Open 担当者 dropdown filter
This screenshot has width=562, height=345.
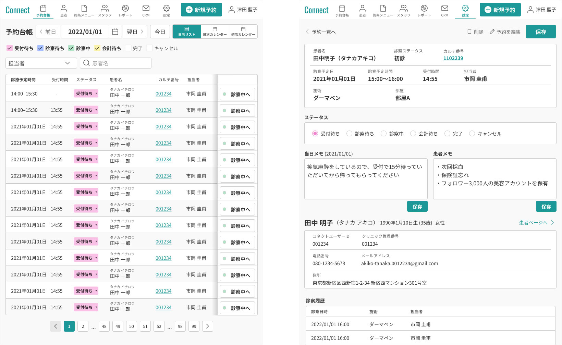coord(41,63)
